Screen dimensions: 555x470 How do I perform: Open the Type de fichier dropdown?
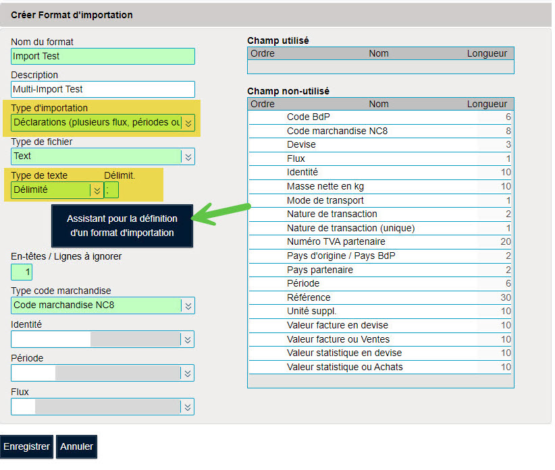point(103,156)
